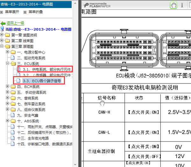Select the text selection cursor tool
The width and height of the screenshot is (191, 167).
(182, 5)
